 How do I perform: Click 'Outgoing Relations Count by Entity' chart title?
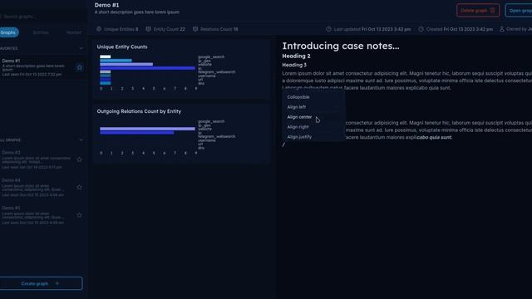click(139, 111)
